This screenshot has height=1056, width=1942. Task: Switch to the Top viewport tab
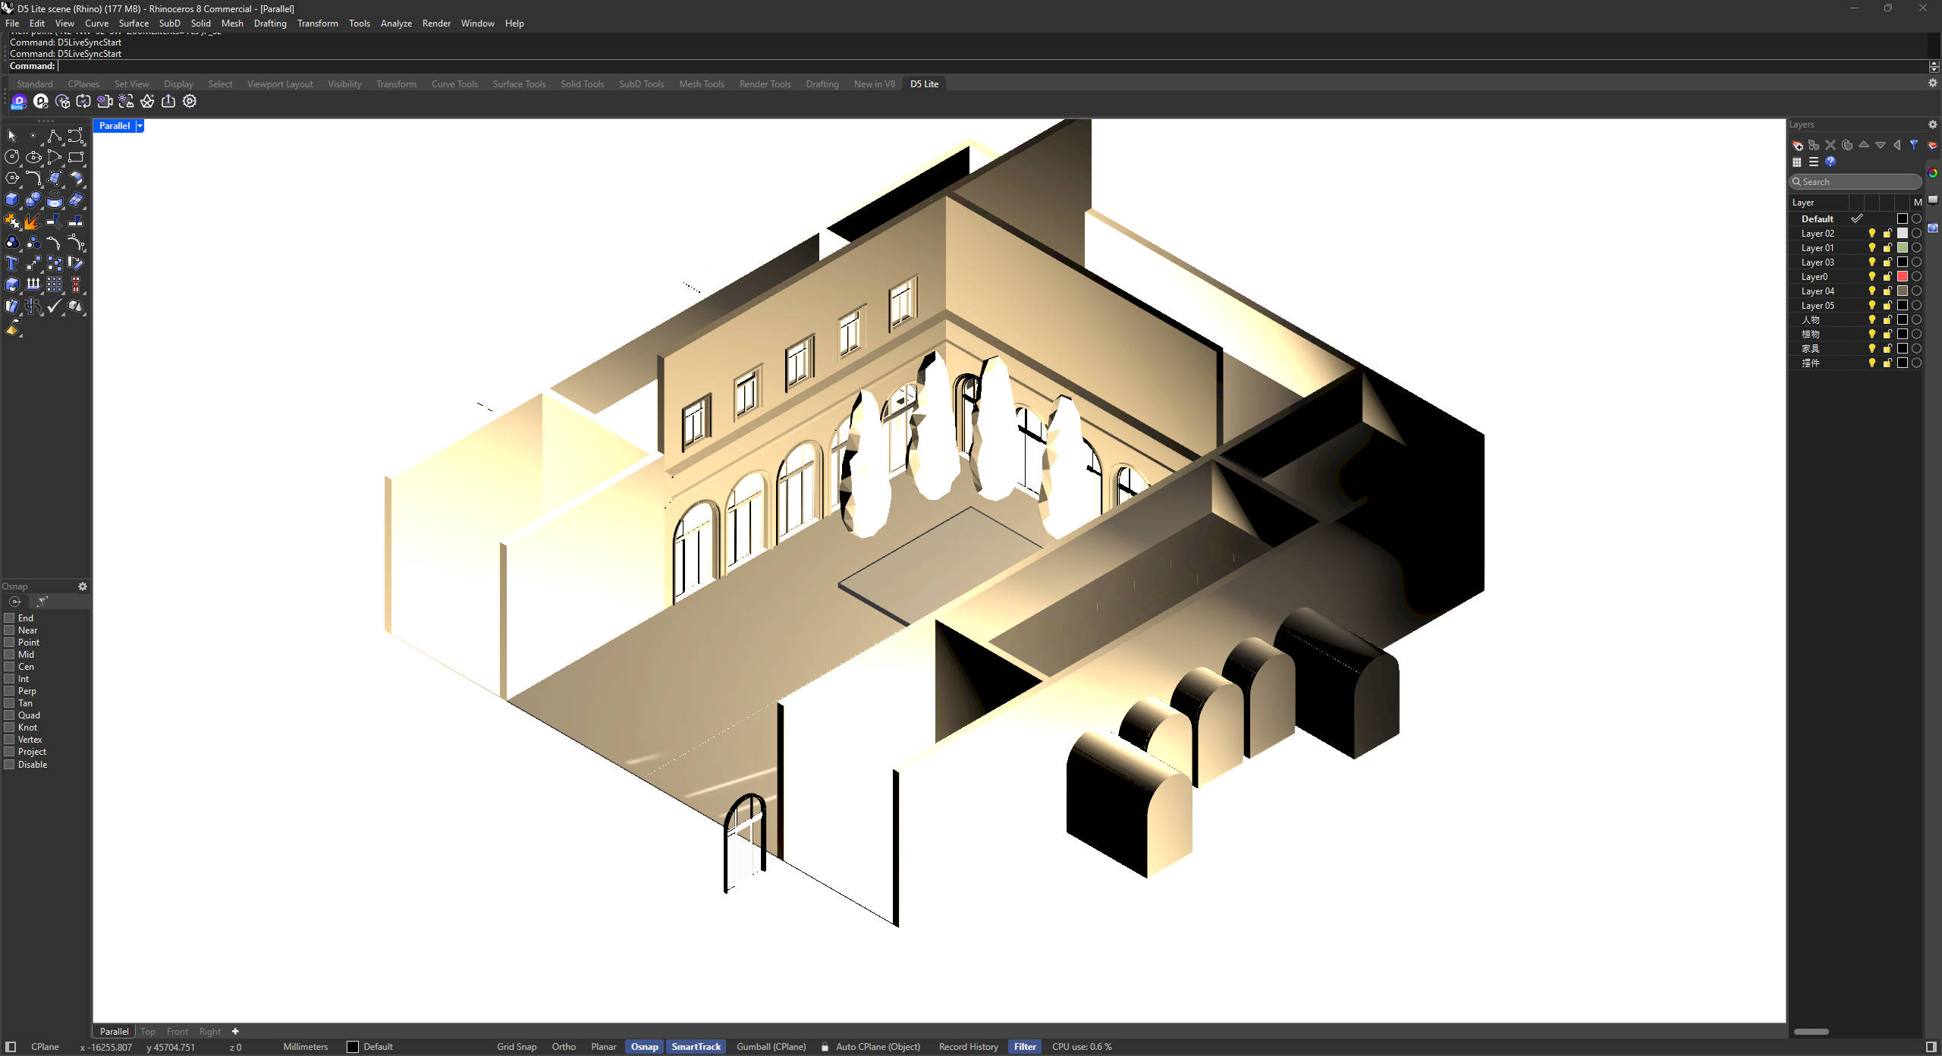[148, 1032]
